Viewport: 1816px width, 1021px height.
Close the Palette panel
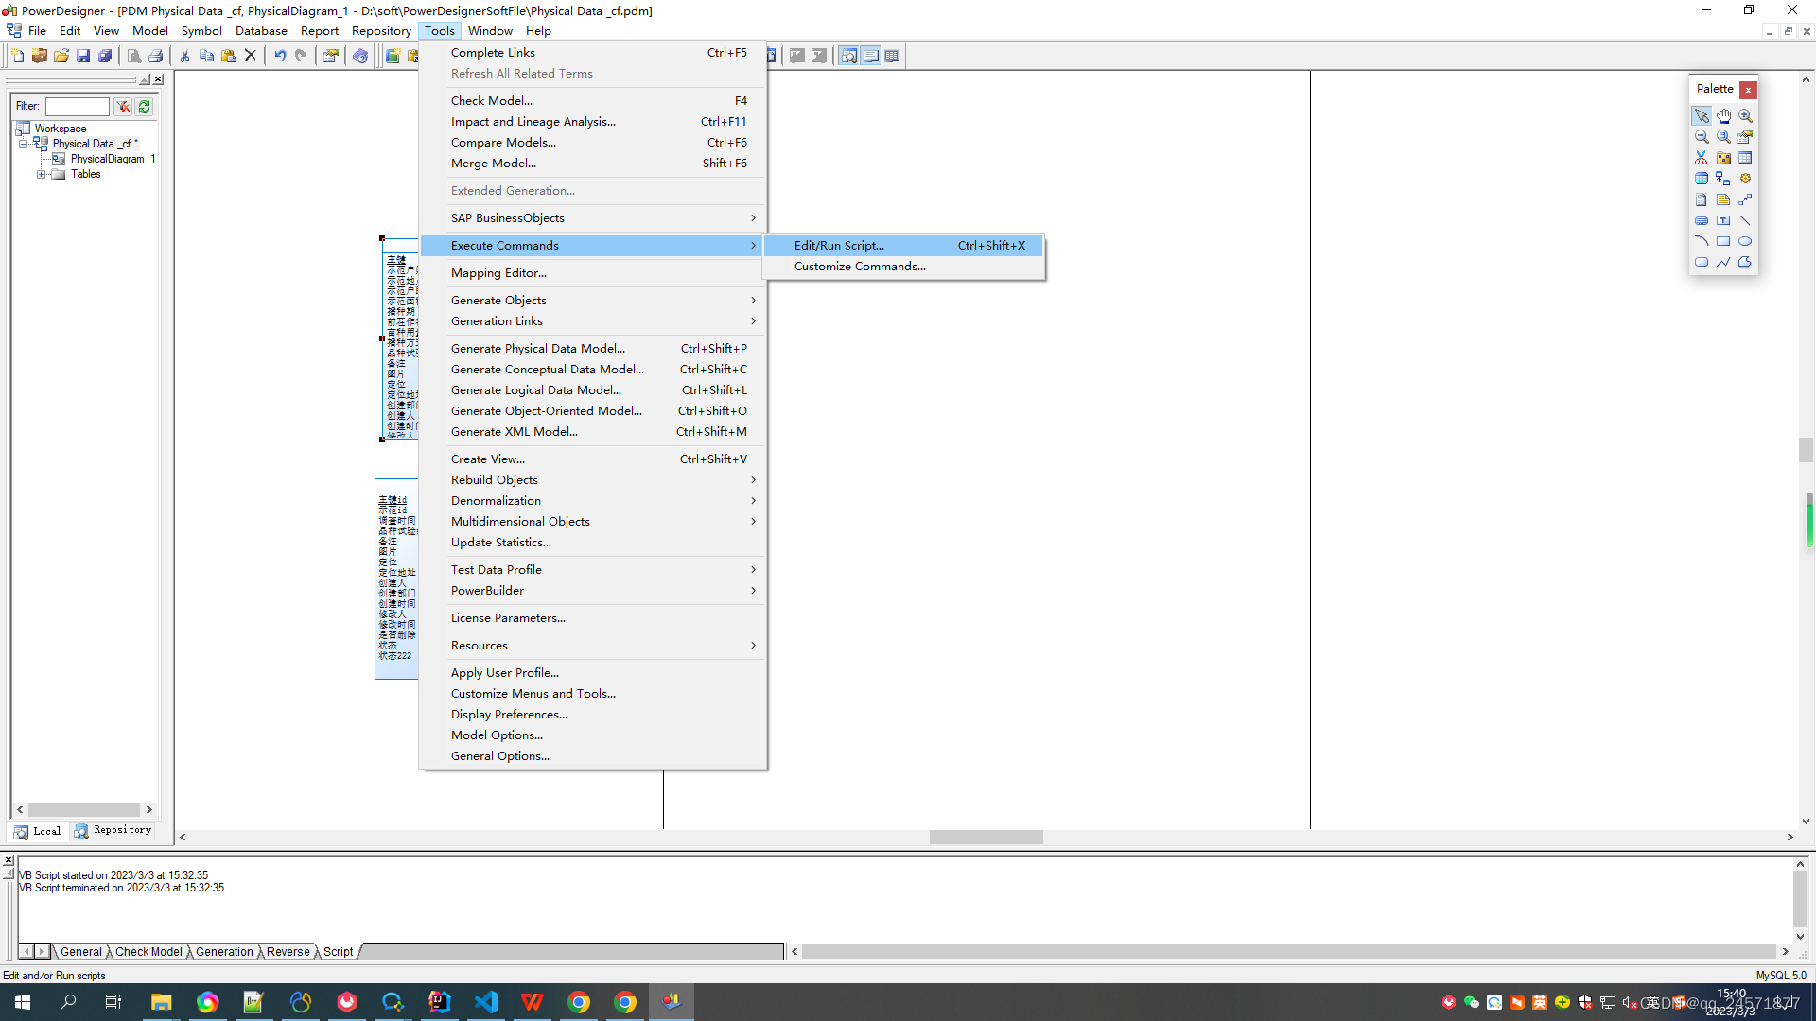[1749, 90]
